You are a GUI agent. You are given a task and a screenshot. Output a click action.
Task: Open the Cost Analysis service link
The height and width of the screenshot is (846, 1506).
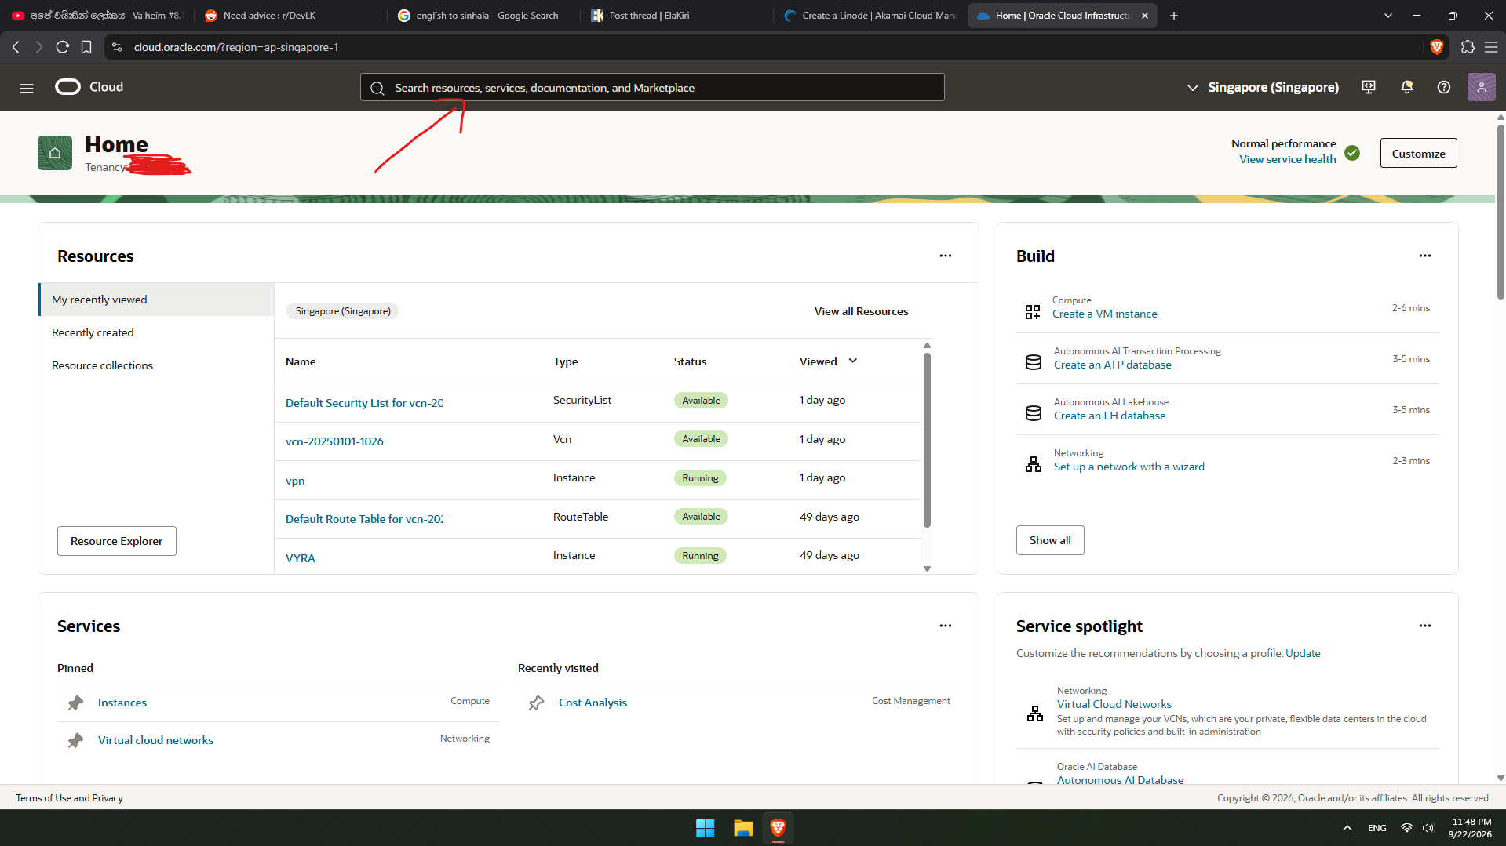(593, 703)
